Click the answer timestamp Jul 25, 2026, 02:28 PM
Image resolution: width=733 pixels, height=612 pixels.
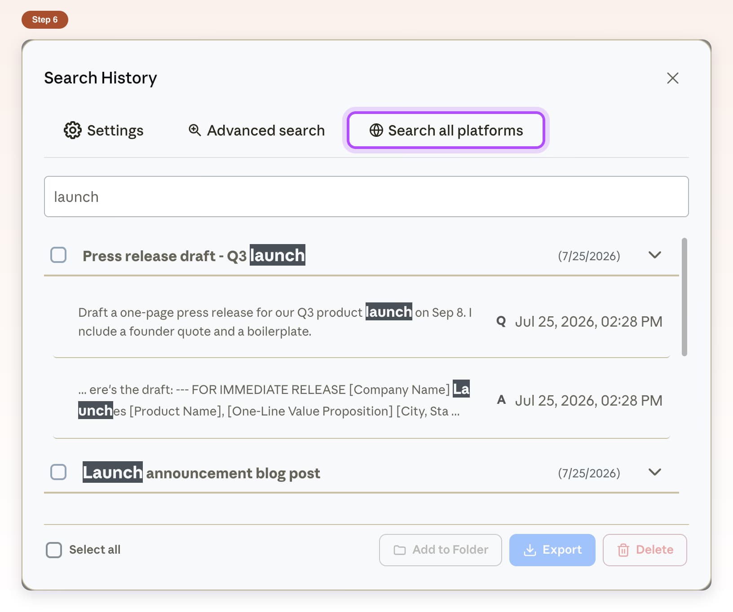pyautogui.click(x=588, y=400)
